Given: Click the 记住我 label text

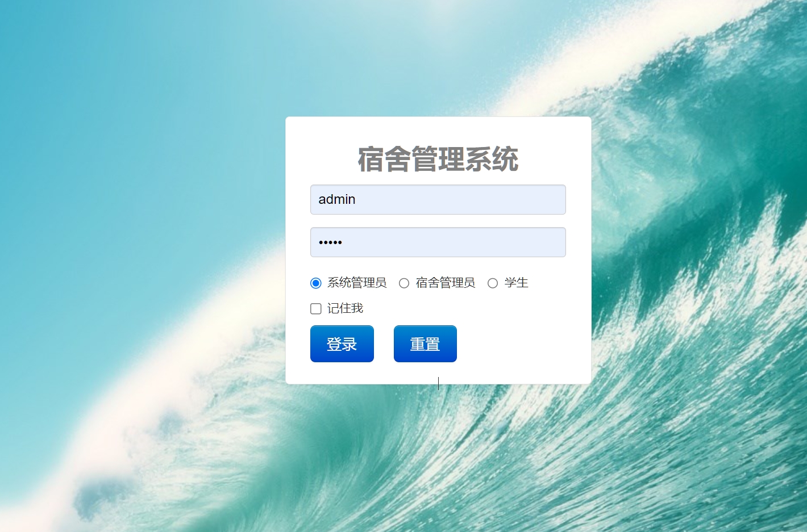Looking at the screenshot, I should pos(345,308).
